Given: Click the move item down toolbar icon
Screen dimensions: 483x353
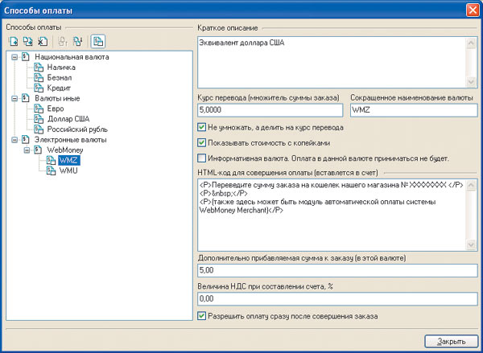Looking at the screenshot, I should coord(77,41).
